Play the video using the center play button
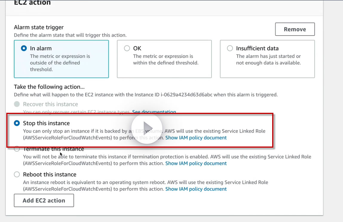The image size is (343, 222). (147, 128)
